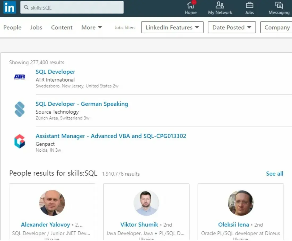Switch to the Jobs filter tab
The width and height of the screenshot is (292, 241).
(36, 27)
